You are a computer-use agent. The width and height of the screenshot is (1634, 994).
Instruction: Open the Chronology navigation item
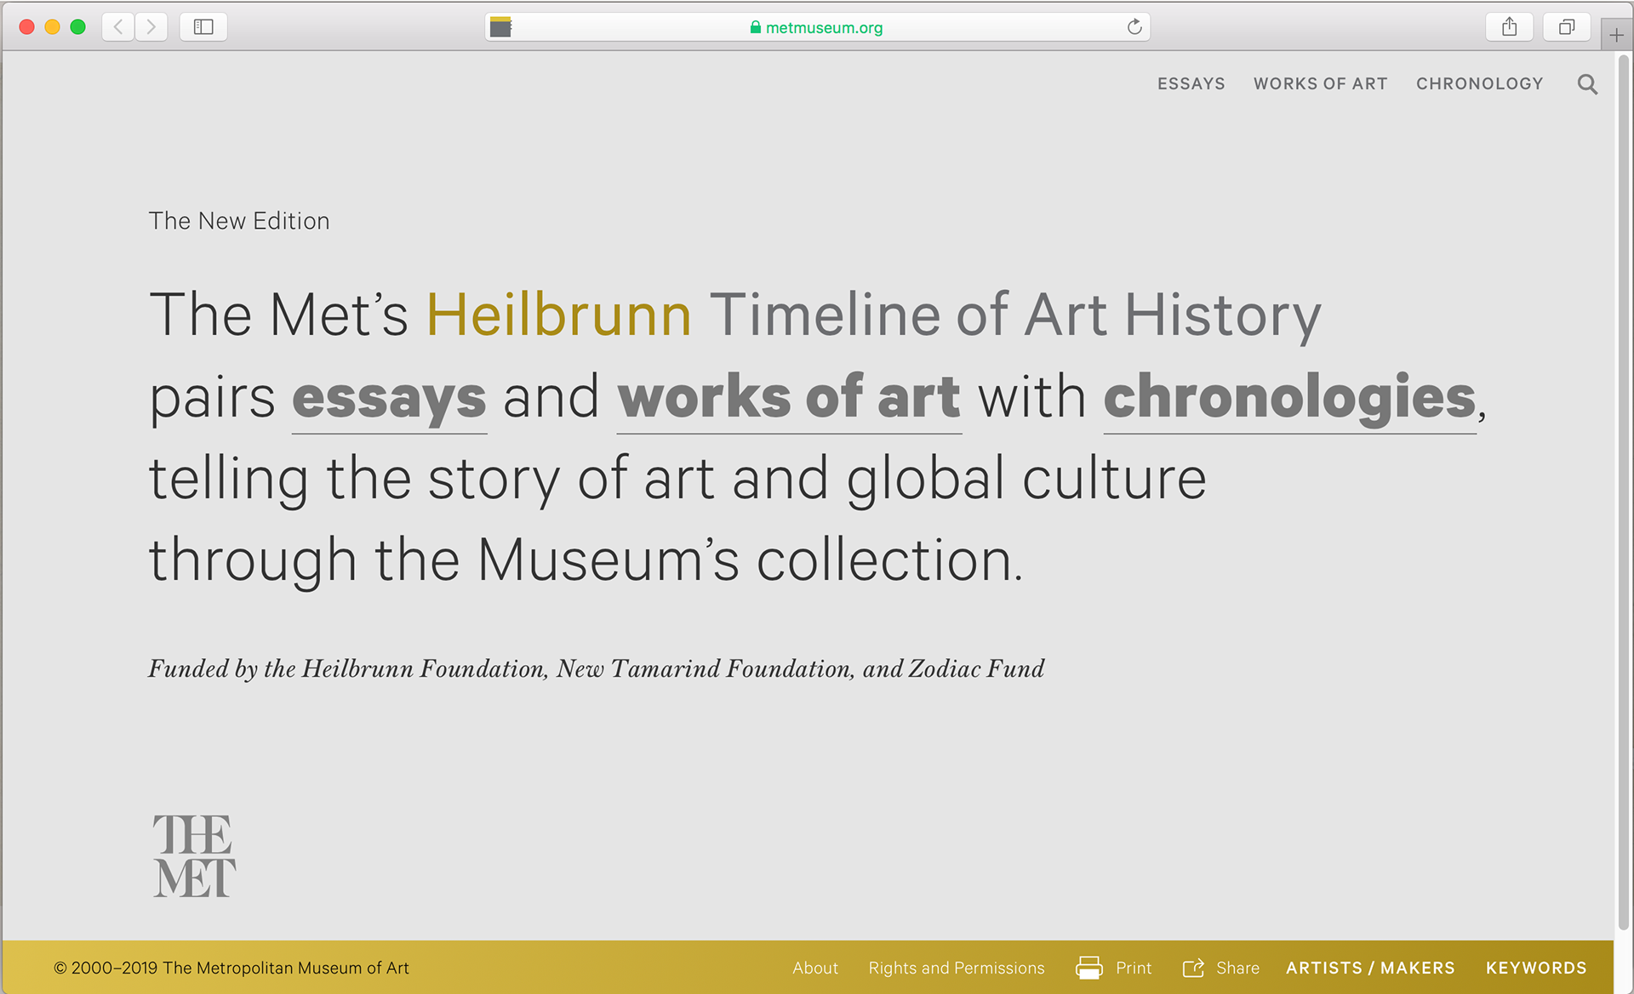pyautogui.click(x=1479, y=84)
